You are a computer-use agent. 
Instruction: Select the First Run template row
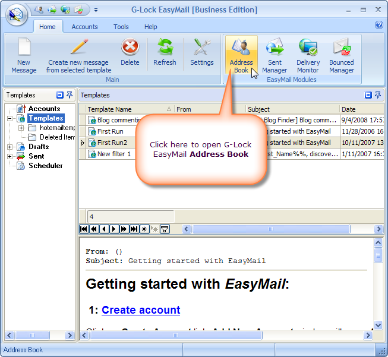click(232, 131)
